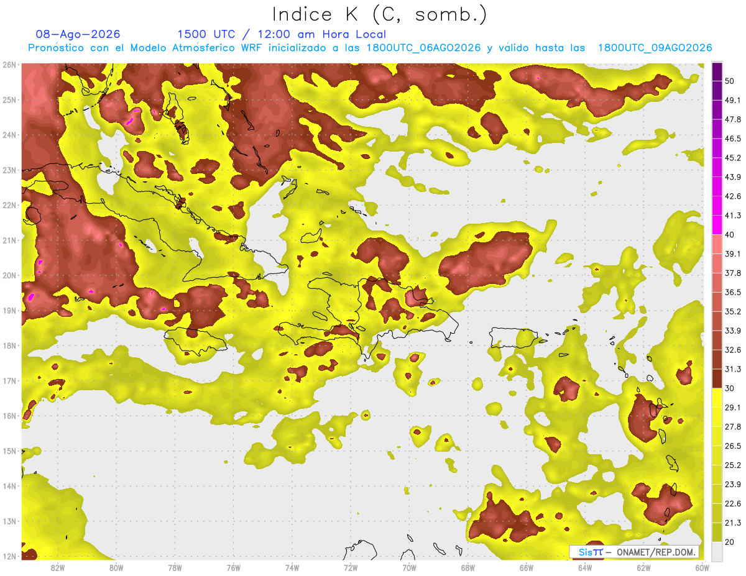Click the 13N latitude label
The width and height of the screenshot is (746, 576).
point(9,521)
